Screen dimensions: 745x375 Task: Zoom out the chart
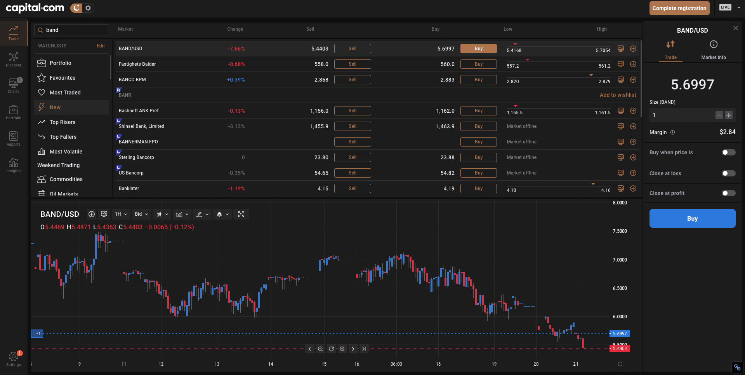click(x=320, y=349)
